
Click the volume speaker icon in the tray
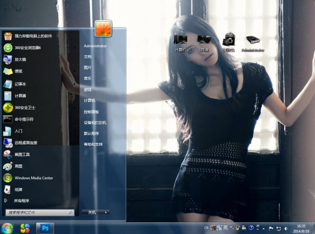(x=286, y=228)
